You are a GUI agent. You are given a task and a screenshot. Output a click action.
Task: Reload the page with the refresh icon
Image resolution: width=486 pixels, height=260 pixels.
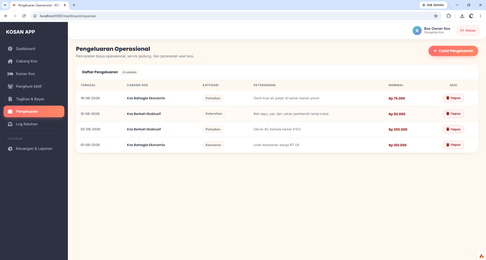[24, 16]
